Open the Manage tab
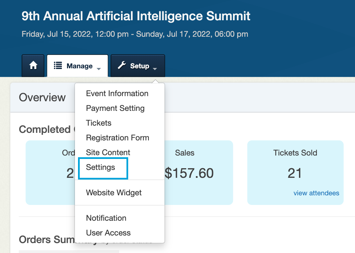The height and width of the screenshot is (253, 355). point(77,66)
